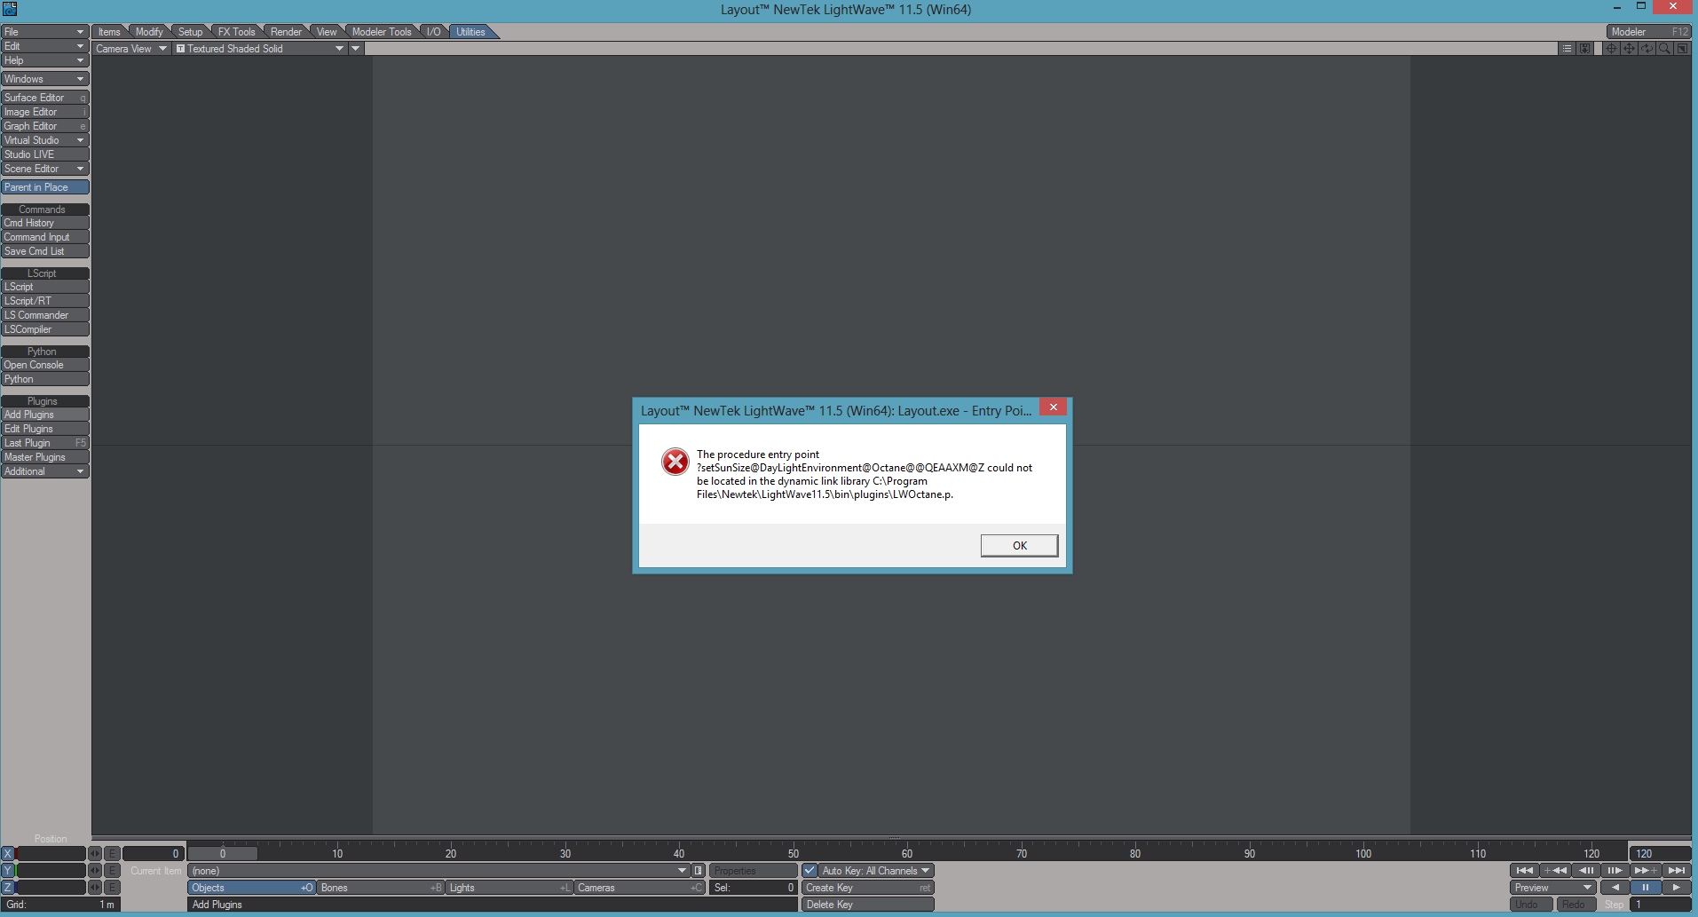Open the Edit dropdown menu
Screen dimensions: 1698x917
click(45, 46)
